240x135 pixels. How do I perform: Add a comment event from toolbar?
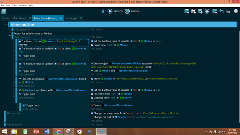coord(200,12)
